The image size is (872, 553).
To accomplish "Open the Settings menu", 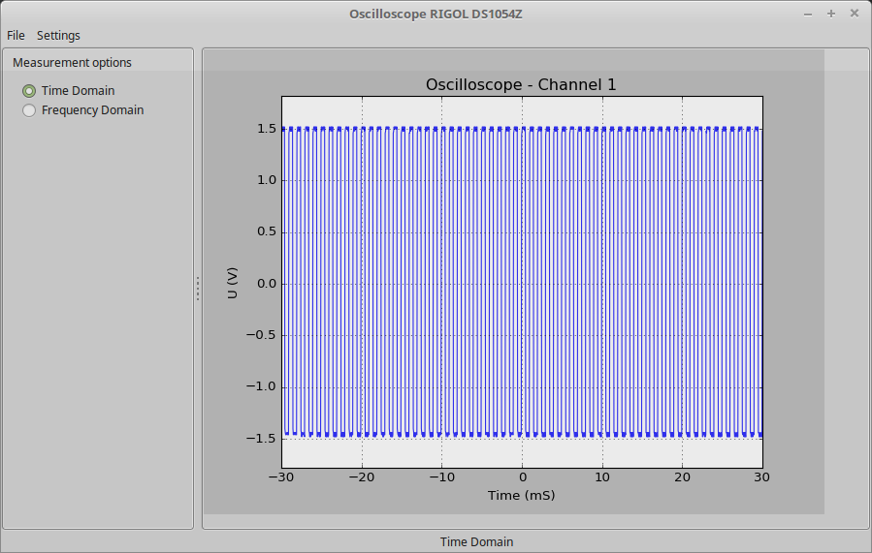I will tap(58, 36).
